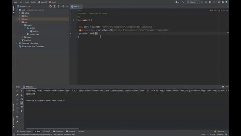Go to next highlighted error arrow
Image resolution: width=241 pixels, height=136 pixels.
pos(227,11)
